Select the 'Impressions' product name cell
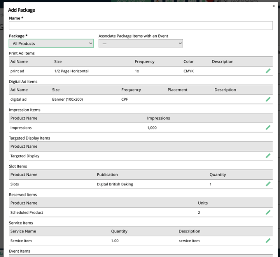Viewport: 280px width, 257px height. [x=21, y=128]
